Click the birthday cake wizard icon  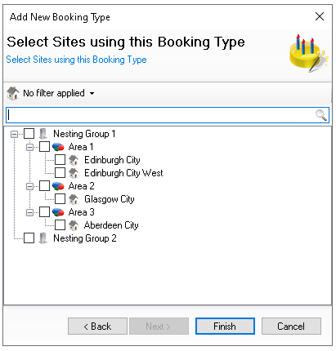(x=308, y=53)
